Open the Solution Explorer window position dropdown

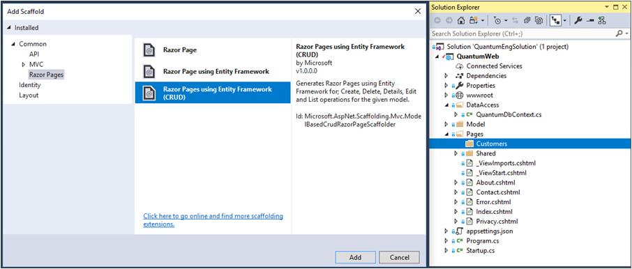point(607,7)
